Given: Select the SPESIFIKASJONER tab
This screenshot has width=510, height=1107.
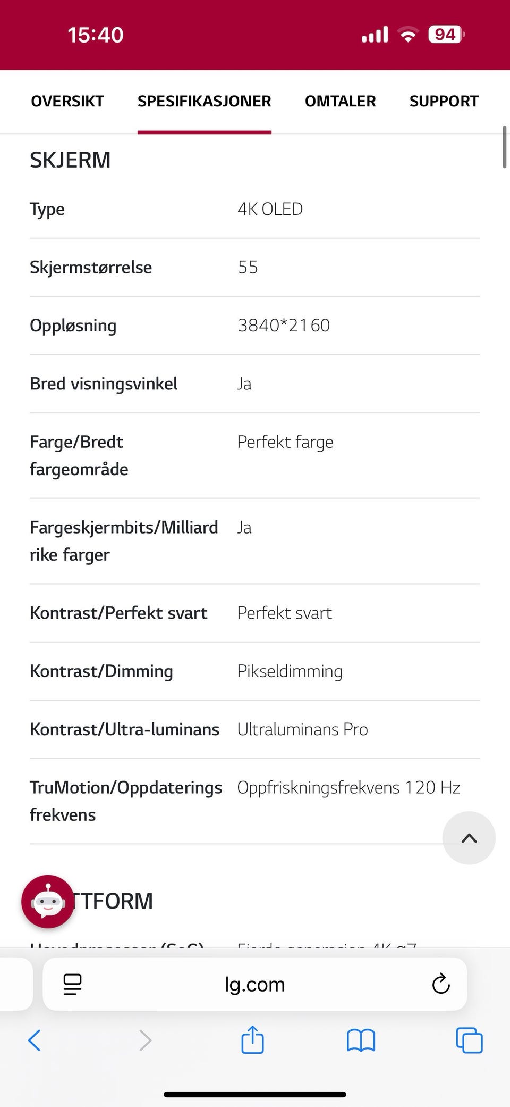Looking at the screenshot, I should 205,101.
